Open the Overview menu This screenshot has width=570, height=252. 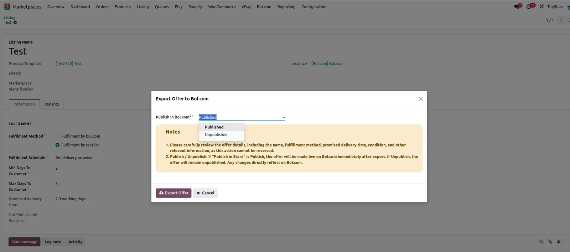click(x=56, y=7)
